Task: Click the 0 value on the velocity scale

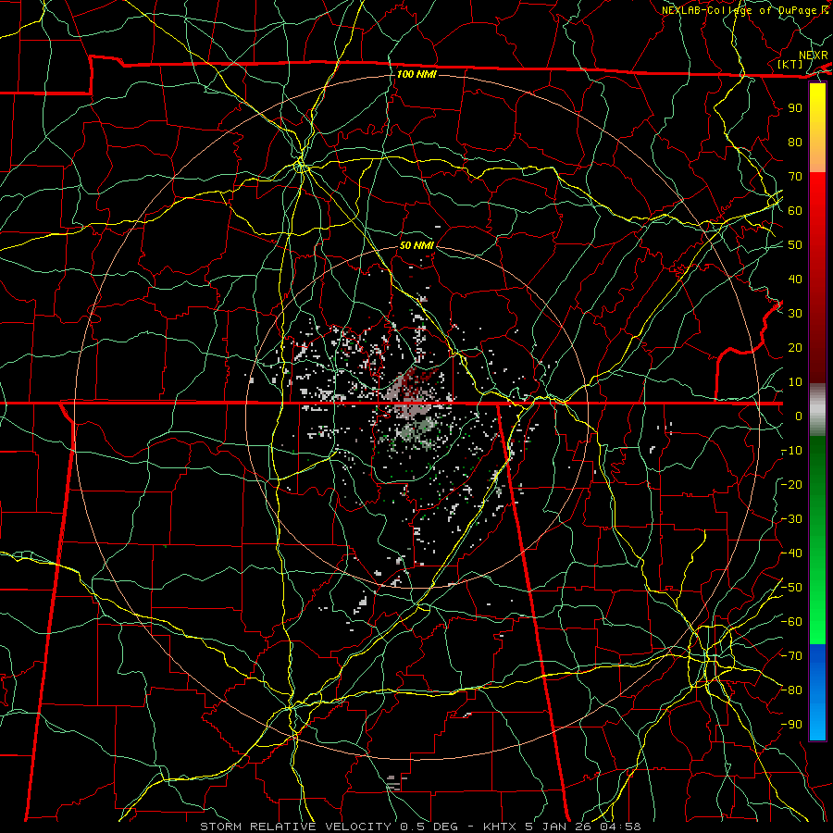Action: tap(799, 416)
